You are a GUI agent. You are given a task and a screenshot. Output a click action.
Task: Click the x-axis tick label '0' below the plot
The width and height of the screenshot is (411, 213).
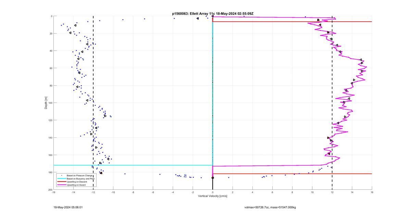[x=213, y=192]
